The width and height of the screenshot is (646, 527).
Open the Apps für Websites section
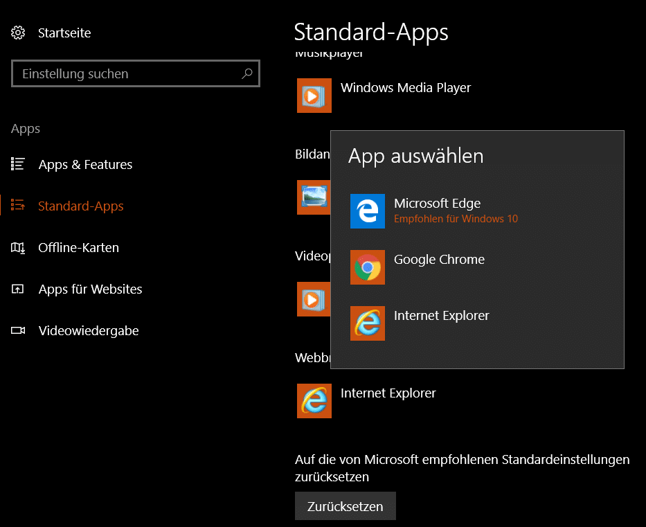pyautogui.click(x=90, y=289)
